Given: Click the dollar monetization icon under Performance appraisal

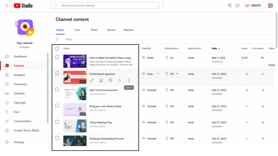Looking at the screenshot, I should [x=120, y=80].
